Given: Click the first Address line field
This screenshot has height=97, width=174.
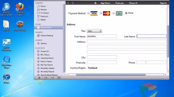Looking at the screenshot, I should click(x=127, y=41).
